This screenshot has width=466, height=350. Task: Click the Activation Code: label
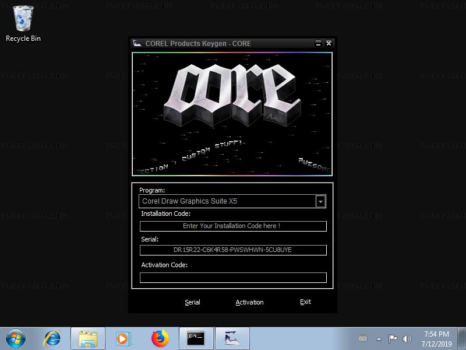point(164,265)
